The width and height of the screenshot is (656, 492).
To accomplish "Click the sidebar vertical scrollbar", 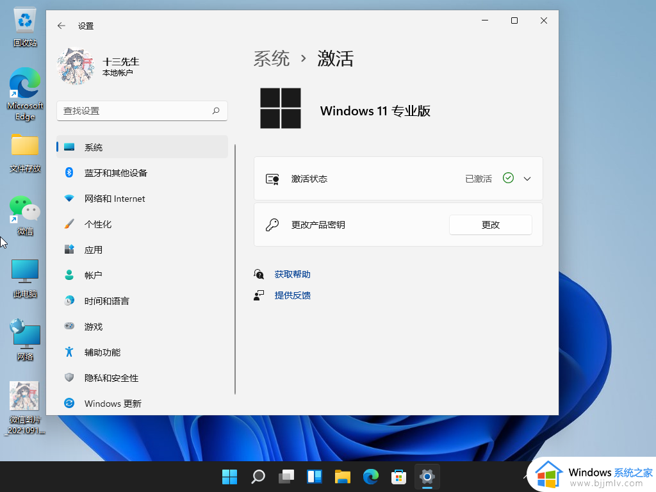I will [235, 270].
